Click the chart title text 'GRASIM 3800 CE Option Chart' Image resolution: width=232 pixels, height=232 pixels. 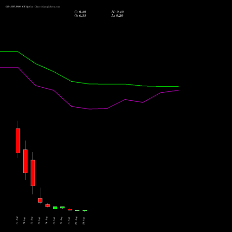(x=23, y=7)
